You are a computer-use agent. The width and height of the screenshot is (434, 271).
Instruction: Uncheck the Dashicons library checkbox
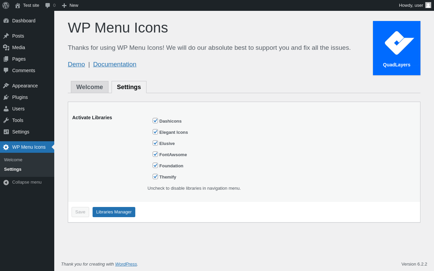click(x=155, y=121)
